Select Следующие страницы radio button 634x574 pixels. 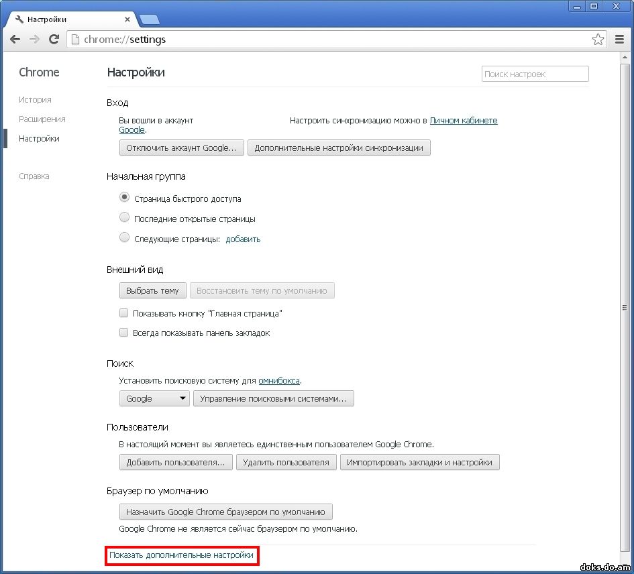(x=125, y=237)
